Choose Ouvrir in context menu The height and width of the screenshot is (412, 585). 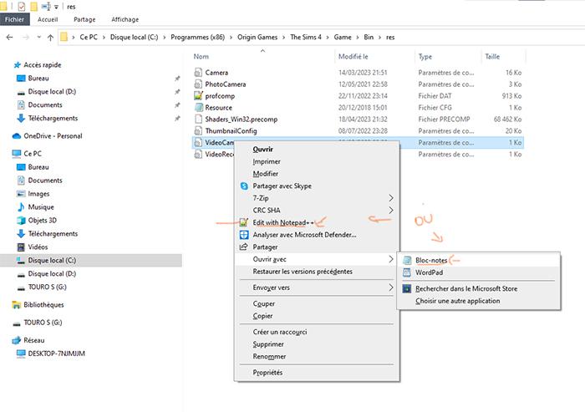(x=263, y=150)
